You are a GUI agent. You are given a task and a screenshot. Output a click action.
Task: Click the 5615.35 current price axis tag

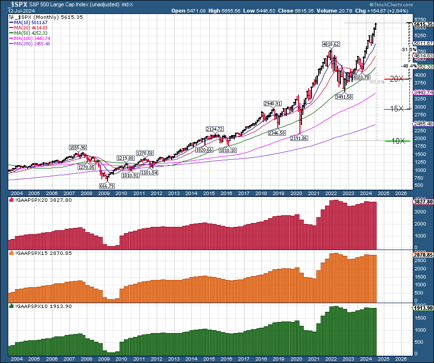click(x=423, y=24)
